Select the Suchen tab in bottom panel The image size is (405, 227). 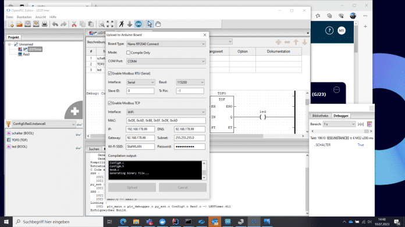[x=94, y=149]
